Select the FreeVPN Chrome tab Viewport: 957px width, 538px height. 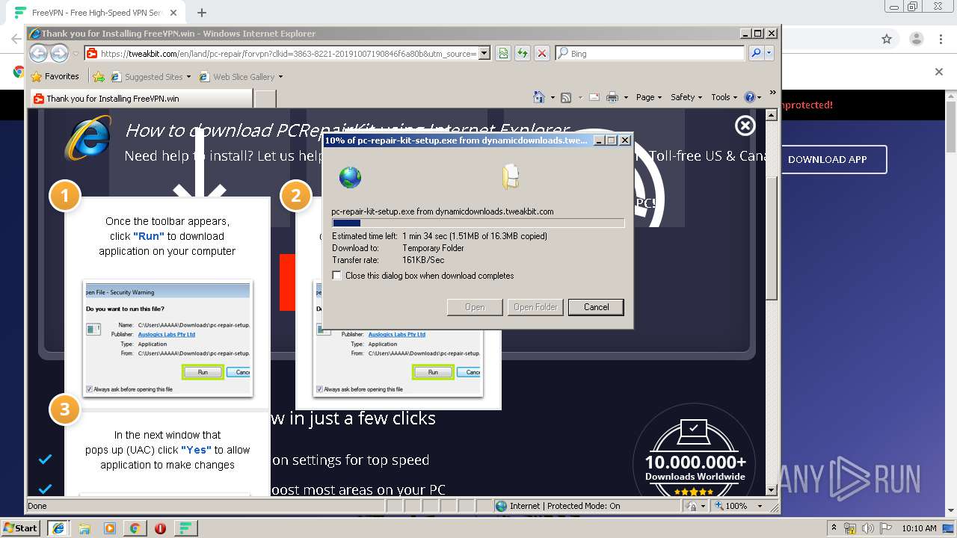[x=97, y=13]
